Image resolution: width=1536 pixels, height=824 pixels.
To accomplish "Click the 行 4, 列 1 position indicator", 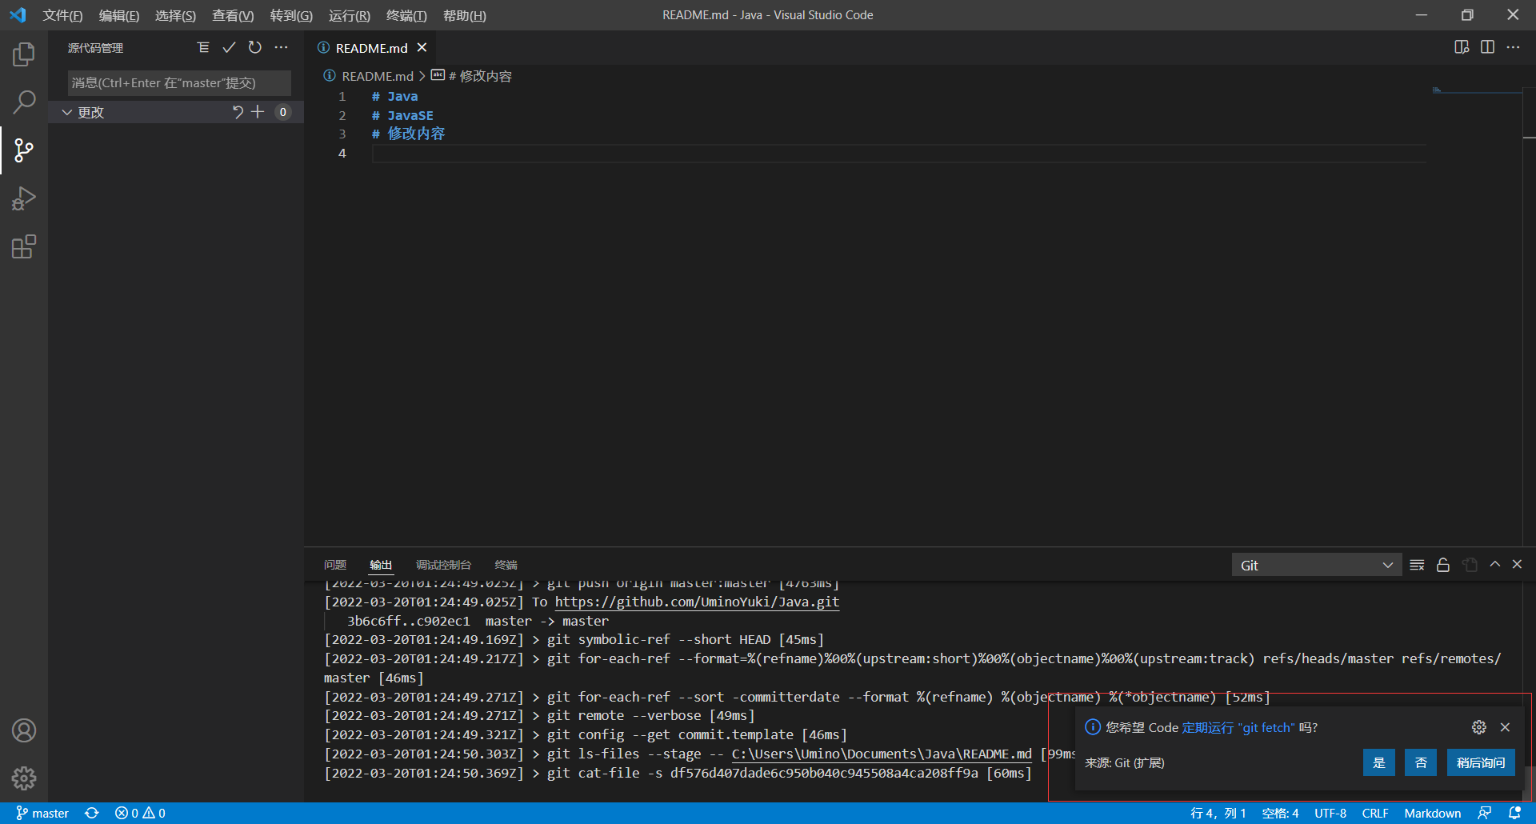I will (1218, 813).
